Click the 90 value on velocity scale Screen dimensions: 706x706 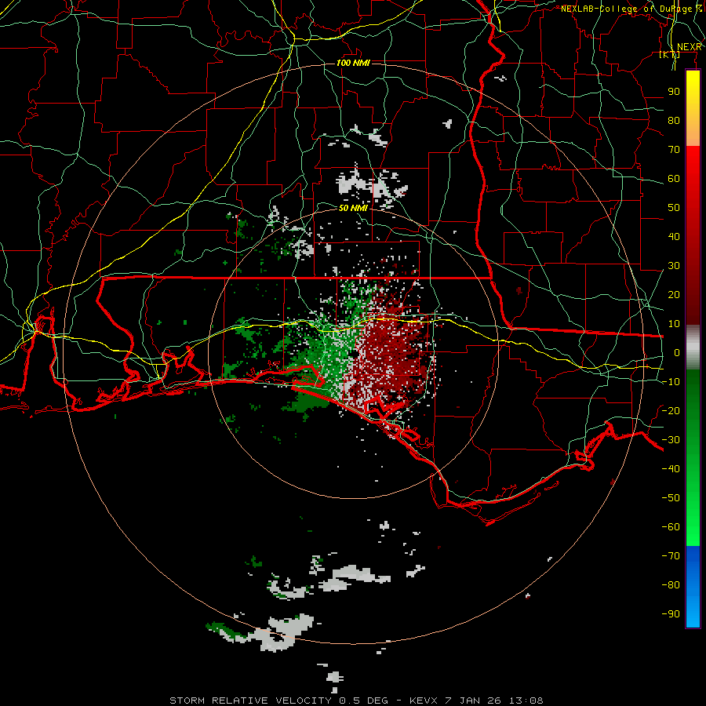pos(674,92)
